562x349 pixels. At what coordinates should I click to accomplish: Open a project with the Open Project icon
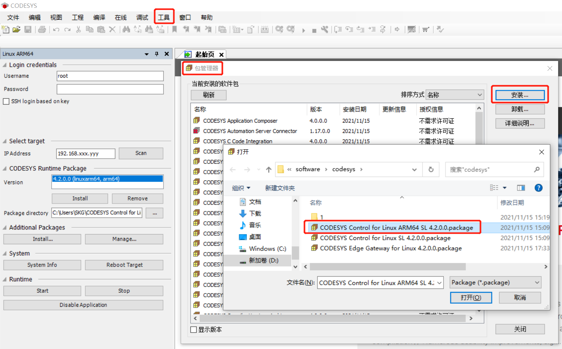click(x=16, y=29)
